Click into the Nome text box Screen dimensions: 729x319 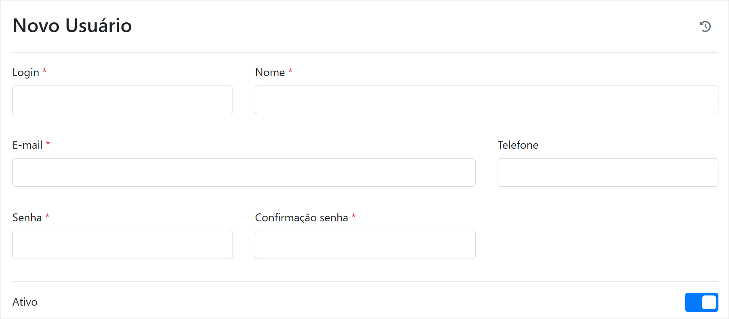(x=486, y=100)
